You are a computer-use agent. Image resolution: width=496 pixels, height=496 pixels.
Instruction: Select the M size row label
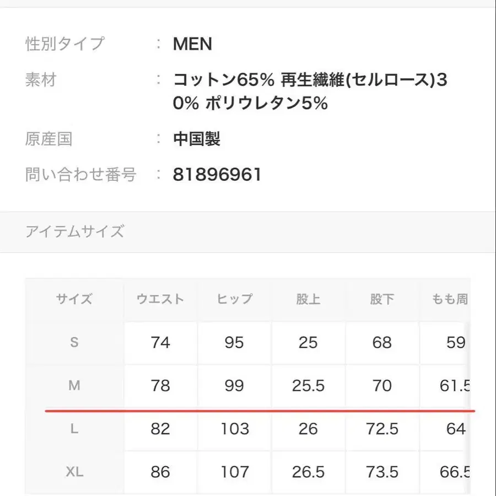(x=74, y=386)
